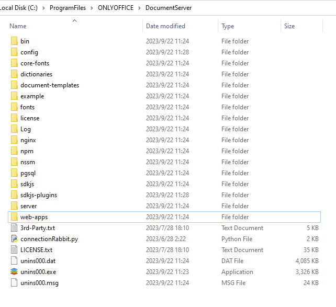Screen dimensions: 336x307
Task: Click the bin folder icon
Action: [x=14, y=41]
